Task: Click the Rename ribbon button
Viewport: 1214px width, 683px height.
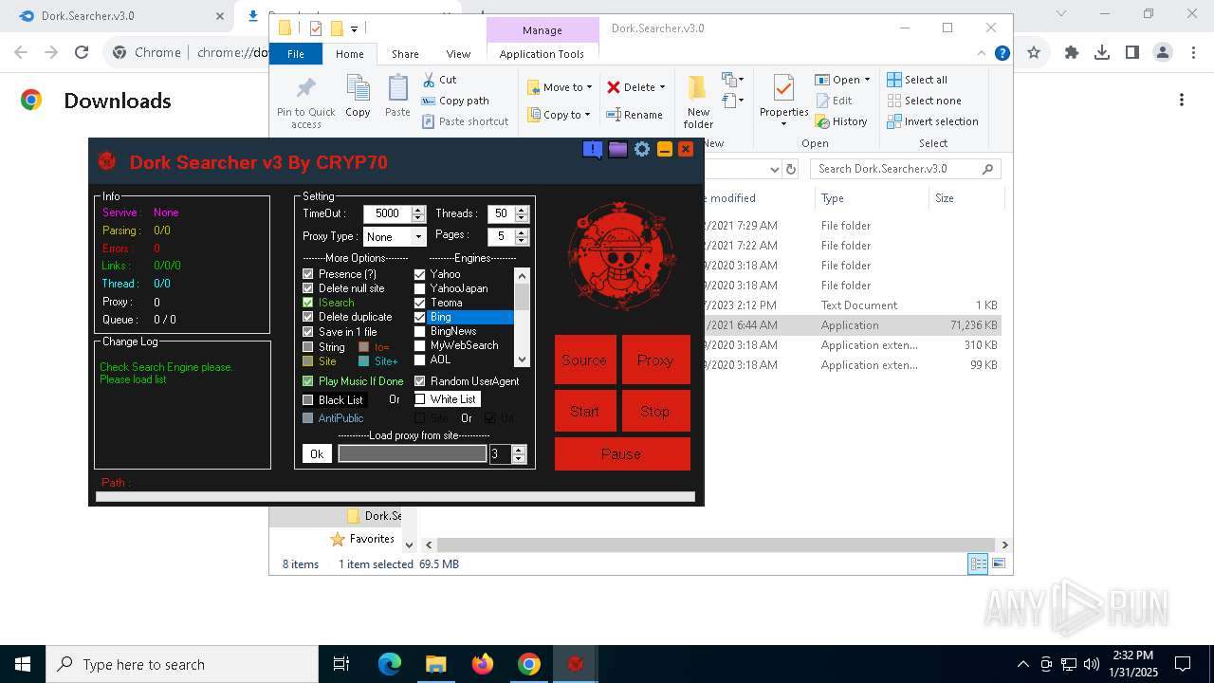Action: 635,115
